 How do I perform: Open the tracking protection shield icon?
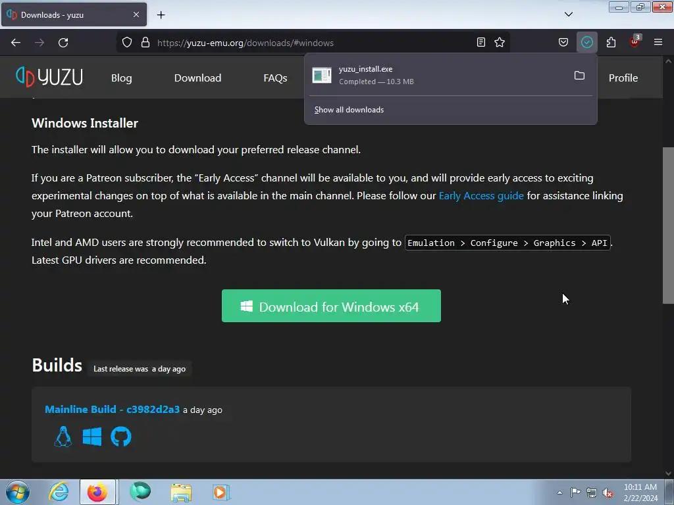pyautogui.click(x=127, y=43)
